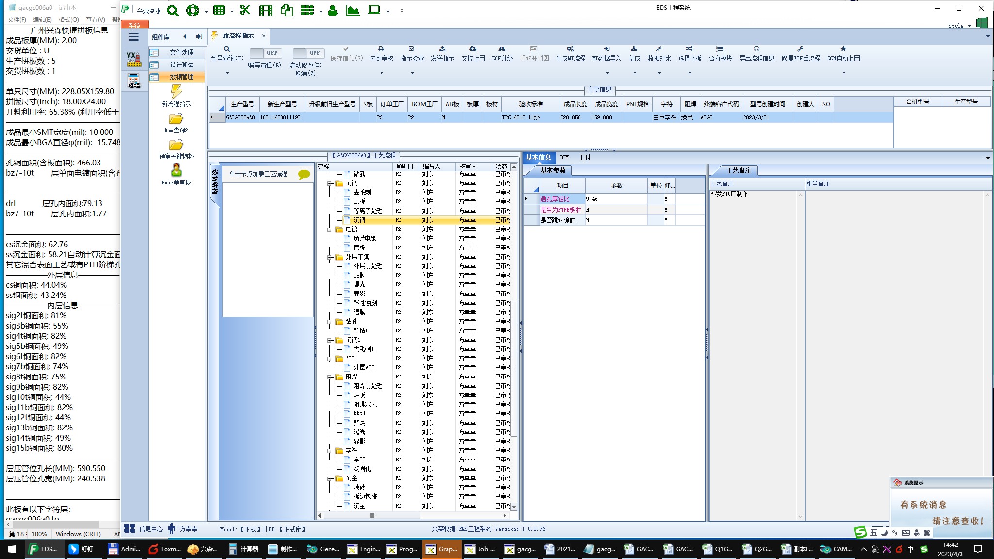Click the 指示检查 checkmark tool
Viewport: 994px width, 559px height.
point(412,53)
